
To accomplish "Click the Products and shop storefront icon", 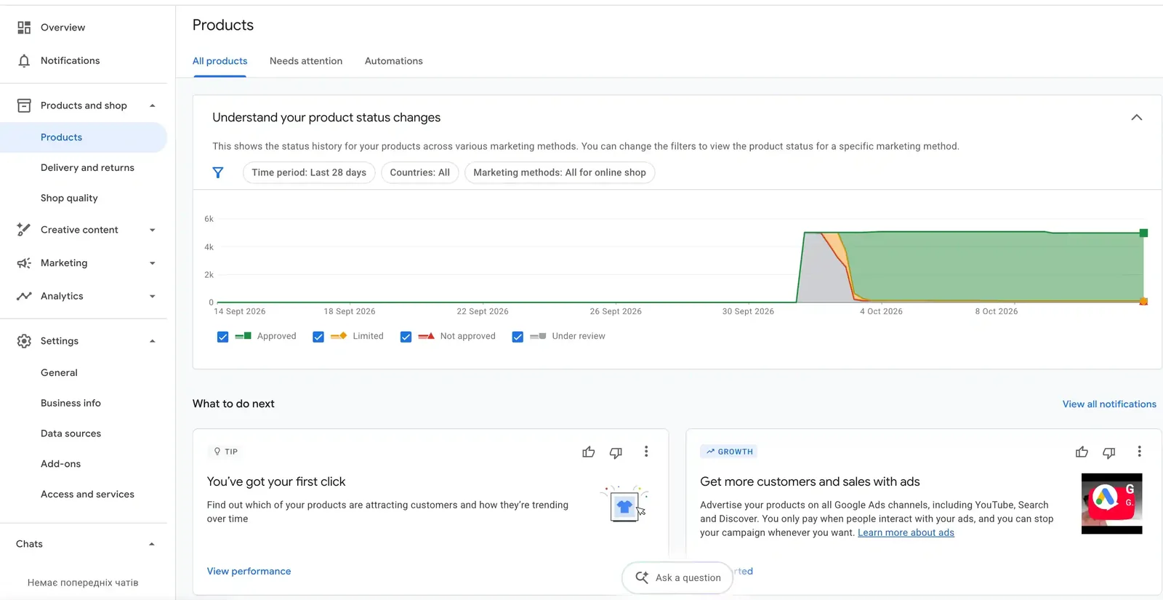I will click(24, 105).
